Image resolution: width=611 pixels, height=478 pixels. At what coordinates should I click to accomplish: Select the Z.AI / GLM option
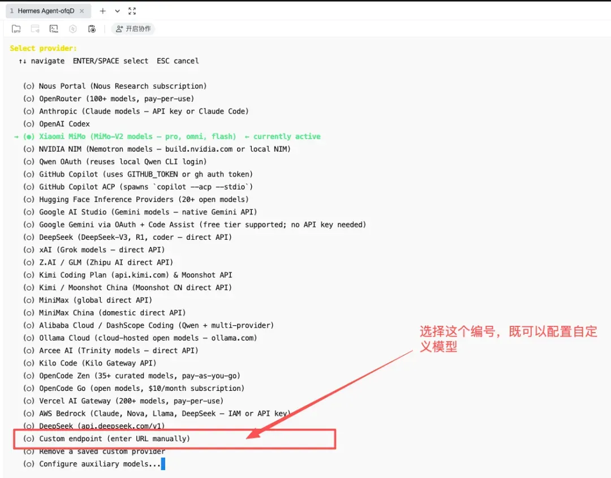pos(98,262)
